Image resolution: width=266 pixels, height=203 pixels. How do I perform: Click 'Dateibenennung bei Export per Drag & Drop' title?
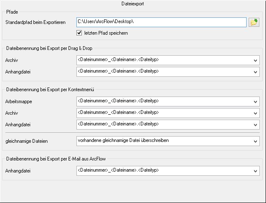tap(49, 48)
